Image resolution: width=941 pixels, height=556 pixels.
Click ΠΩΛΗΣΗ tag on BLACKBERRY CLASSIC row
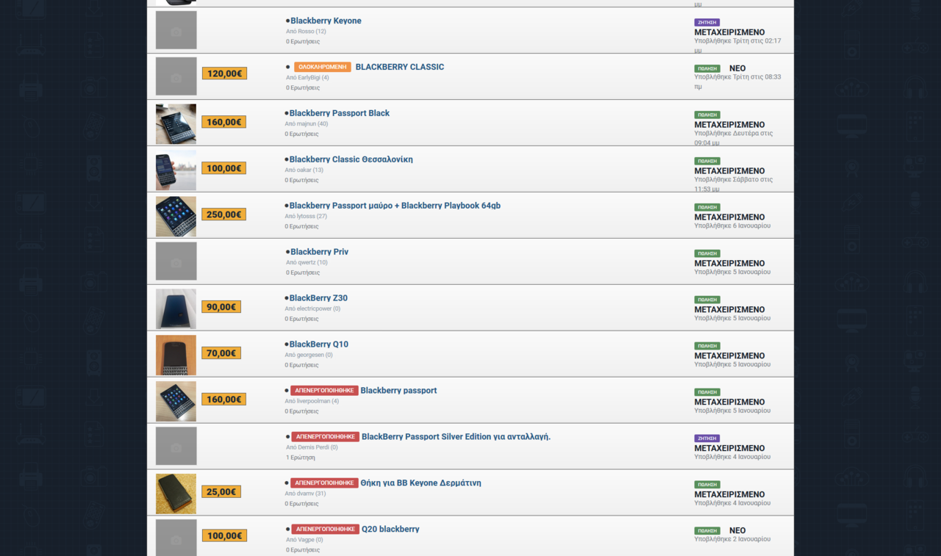coord(707,69)
